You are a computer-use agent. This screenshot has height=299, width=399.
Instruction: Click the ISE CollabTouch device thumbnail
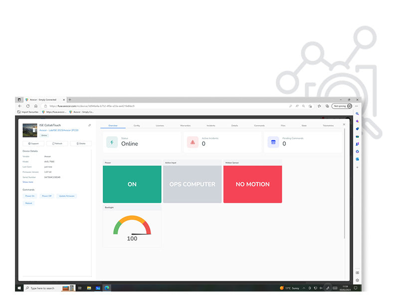pos(30,130)
